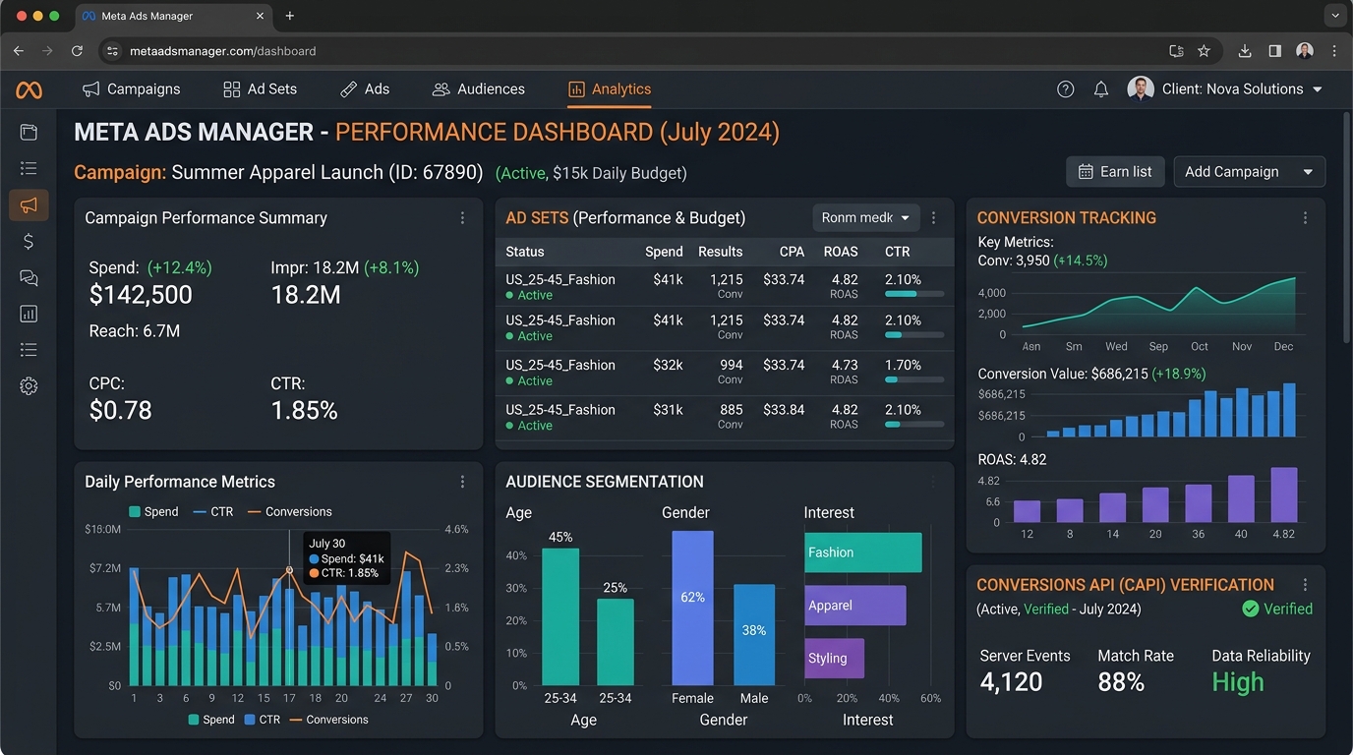Screen dimensions: 1353x755
Task: Click the Earn list button
Action: (1115, 172)
